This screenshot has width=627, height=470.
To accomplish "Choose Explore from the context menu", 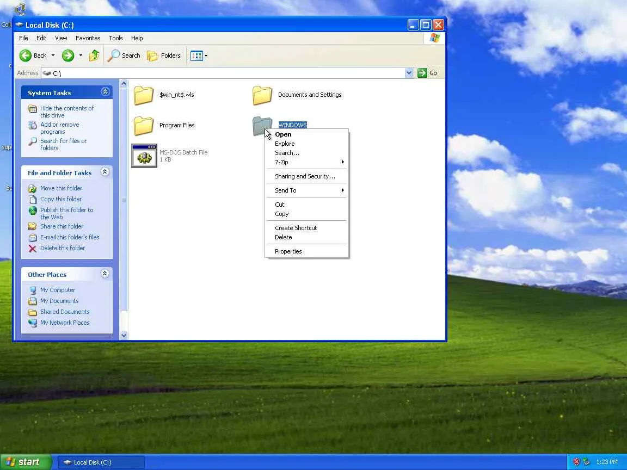I will 307,144.
